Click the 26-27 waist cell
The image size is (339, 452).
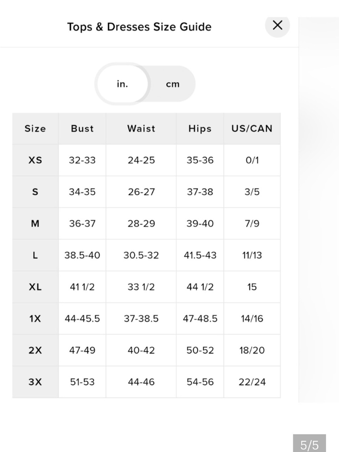pos(141,192)
